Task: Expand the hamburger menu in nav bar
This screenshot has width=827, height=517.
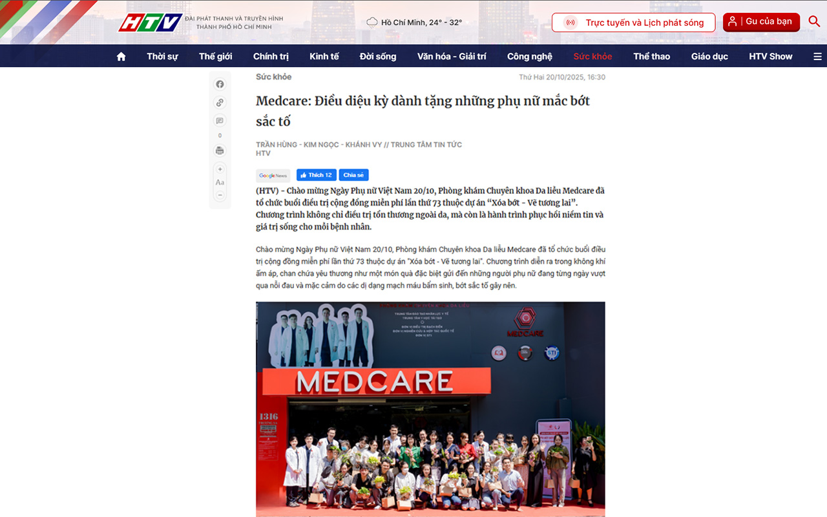Action: click(817, 56)
